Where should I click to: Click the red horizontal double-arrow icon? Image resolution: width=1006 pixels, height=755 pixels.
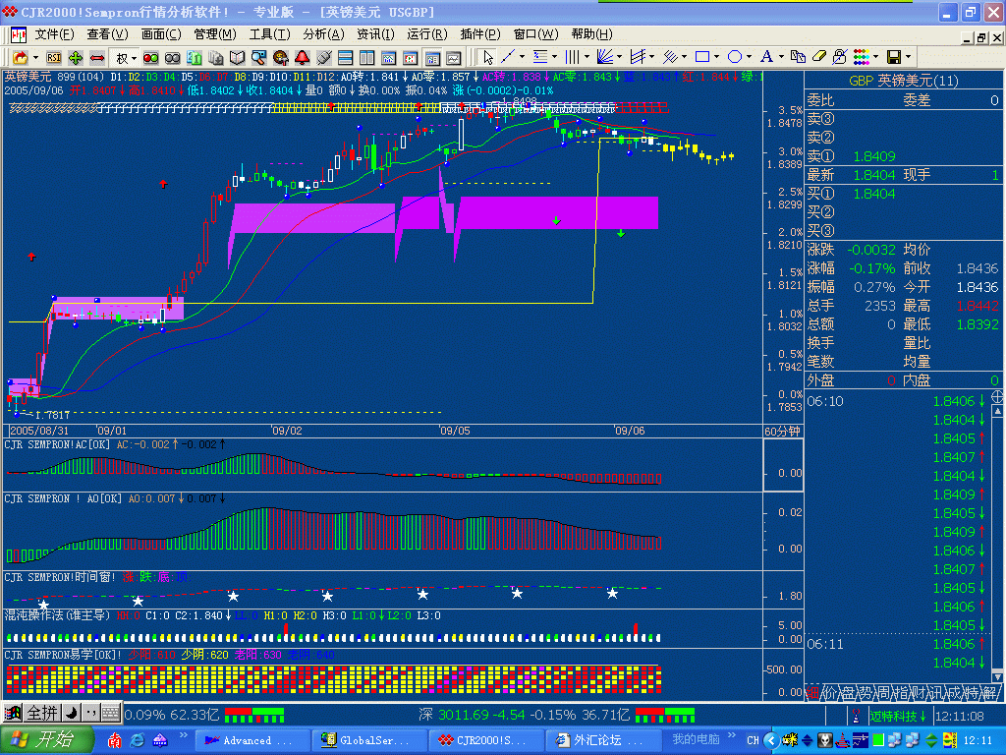pyautogui.click(x=97, y=58)
